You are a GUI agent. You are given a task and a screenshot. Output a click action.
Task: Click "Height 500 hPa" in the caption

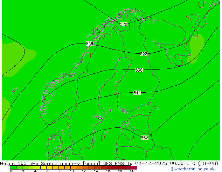pos(20,164)
